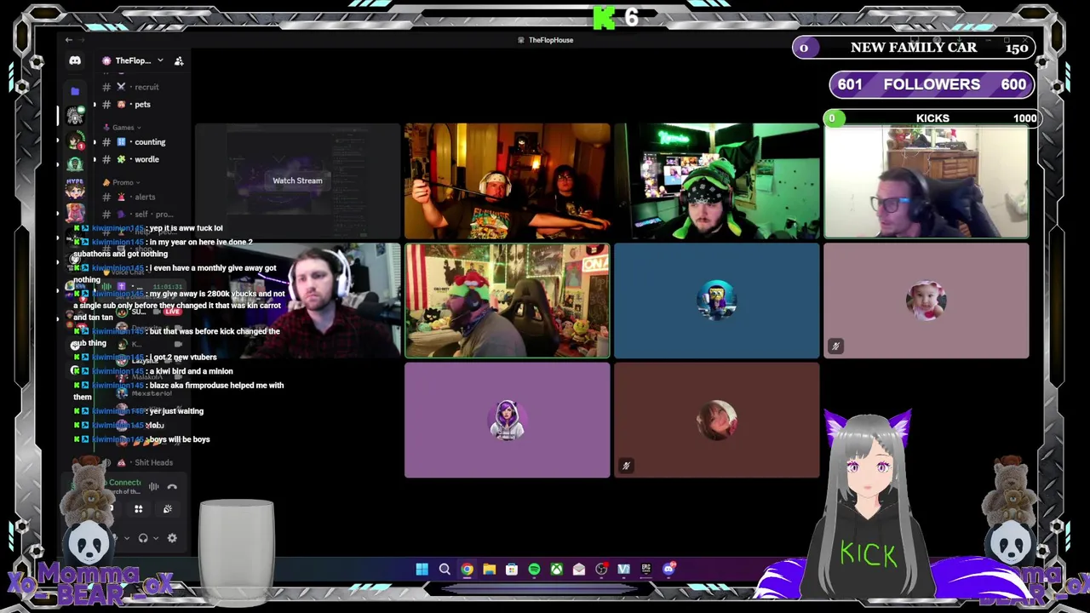
Task: Open Xbox app from the taskbar
Action: point(556,570)
